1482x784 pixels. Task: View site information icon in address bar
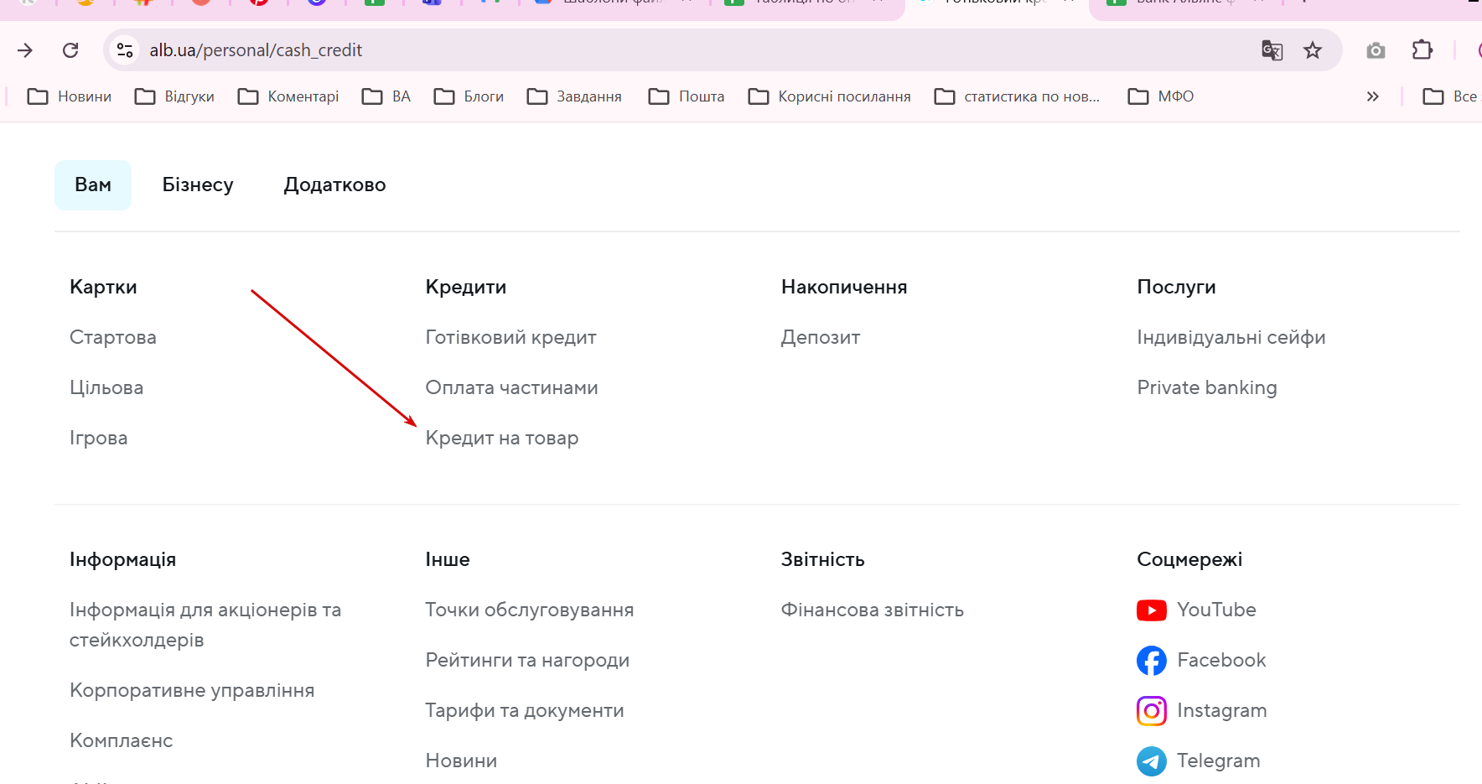click(x=125, y=50)
